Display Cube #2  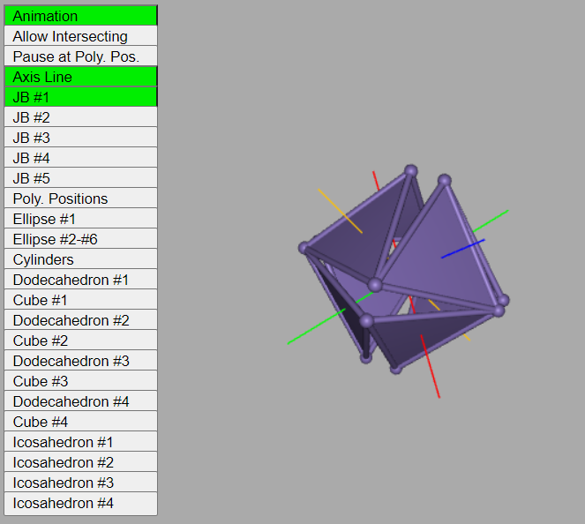tap(80, 341)
